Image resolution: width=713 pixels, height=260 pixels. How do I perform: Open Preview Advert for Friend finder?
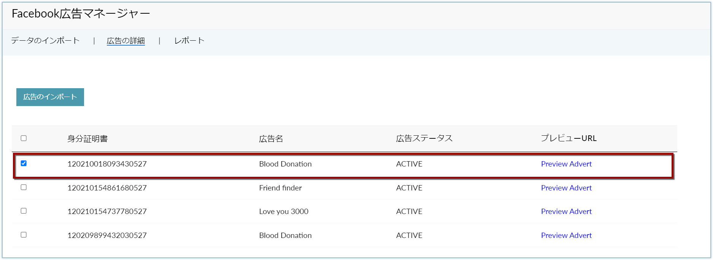click(566, 188)
